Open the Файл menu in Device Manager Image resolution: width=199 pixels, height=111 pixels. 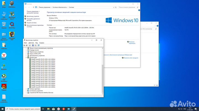(x=25, y=43)
